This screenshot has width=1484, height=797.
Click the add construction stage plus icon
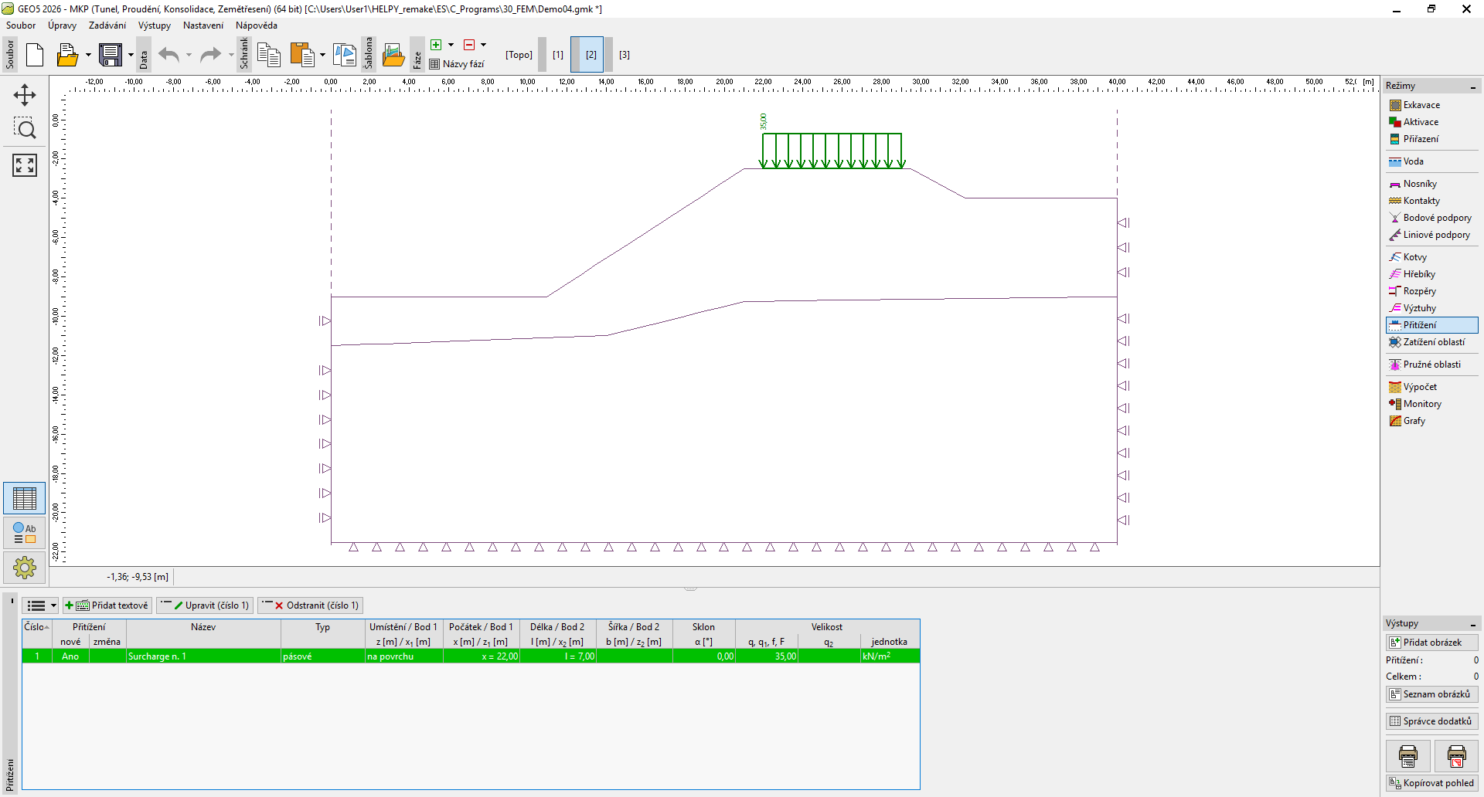pyautogui.click(x=436, y=45)
